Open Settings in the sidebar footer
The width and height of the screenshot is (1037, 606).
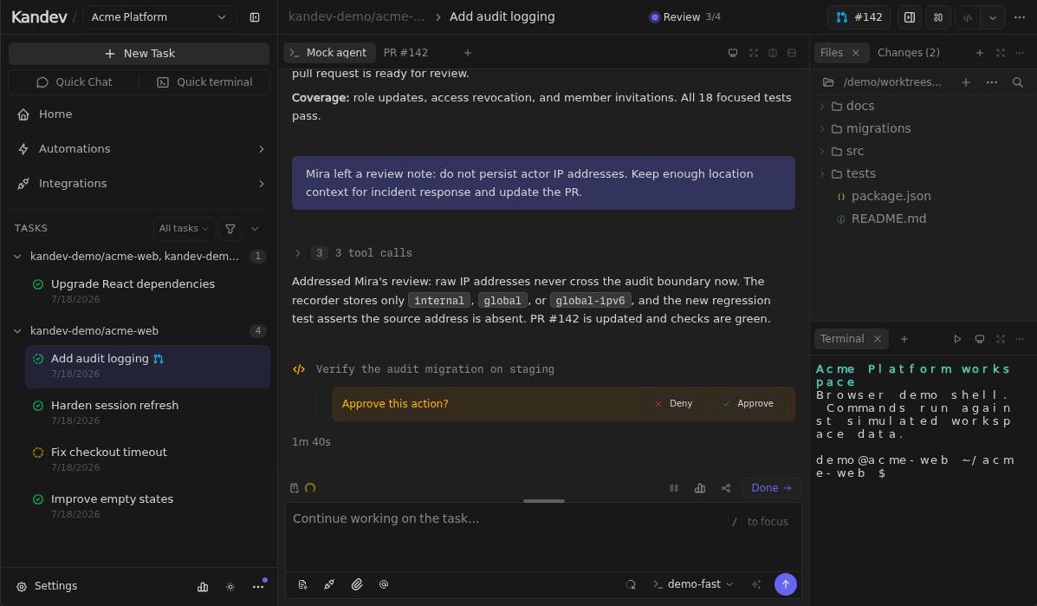(47, 586)
